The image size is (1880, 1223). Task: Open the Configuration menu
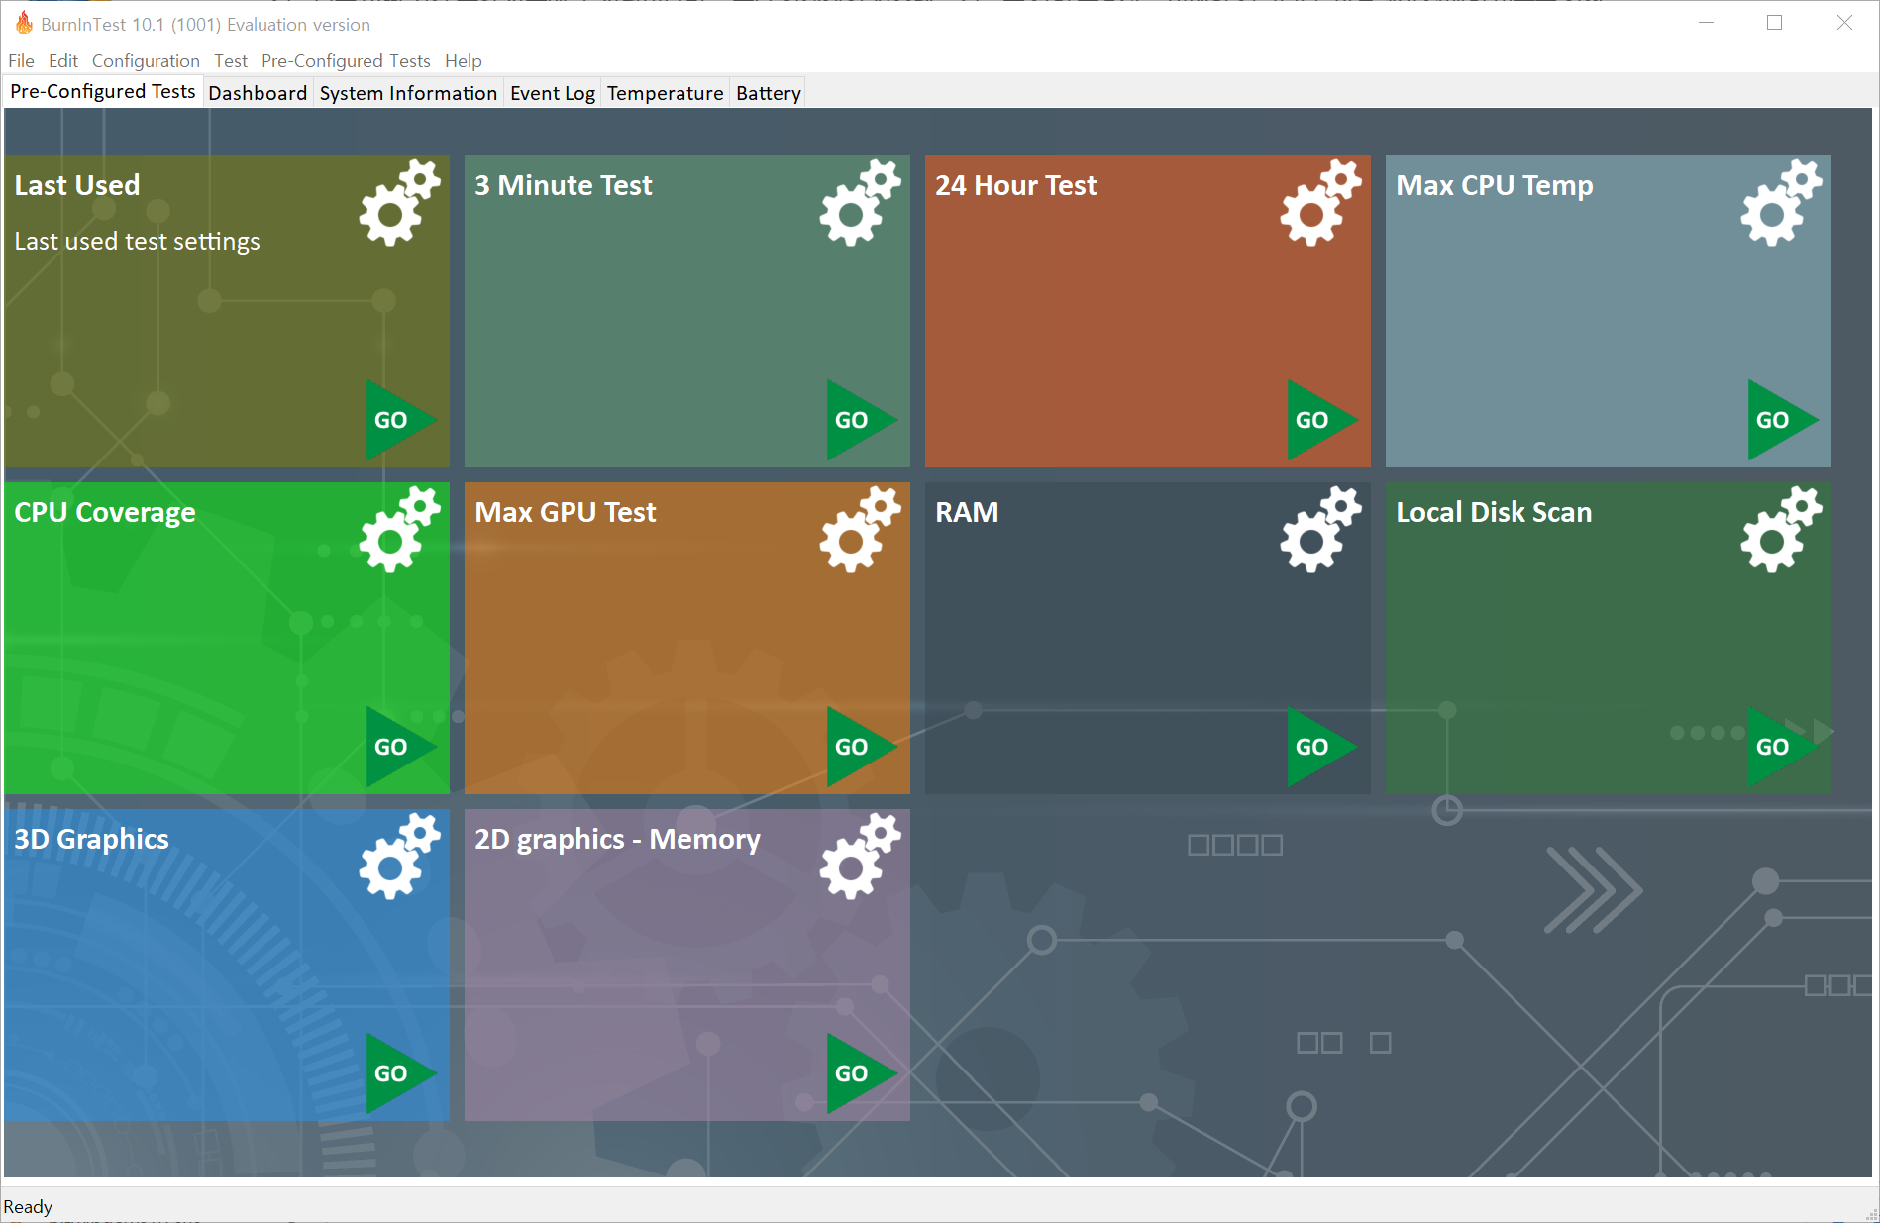[146, 61]
